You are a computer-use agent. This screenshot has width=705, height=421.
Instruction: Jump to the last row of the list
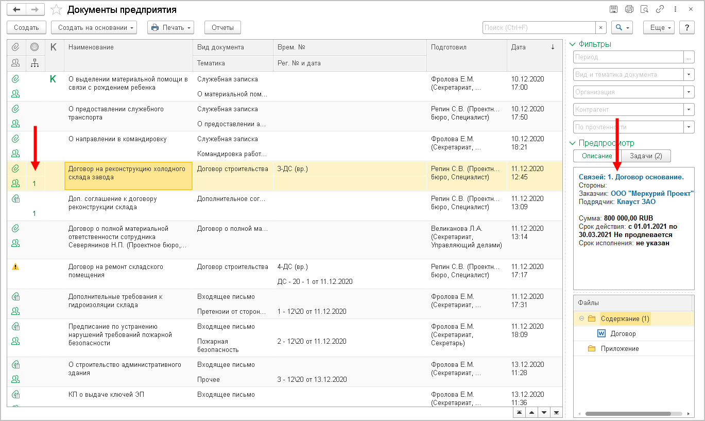click(556, 413)
